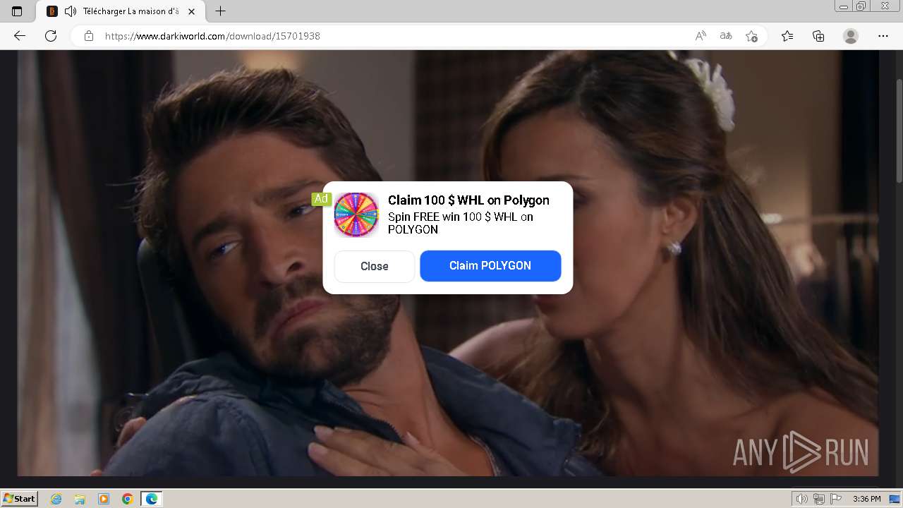
Task: Click the 3:36 PM taskbar clock
Action: pos(867,499)
